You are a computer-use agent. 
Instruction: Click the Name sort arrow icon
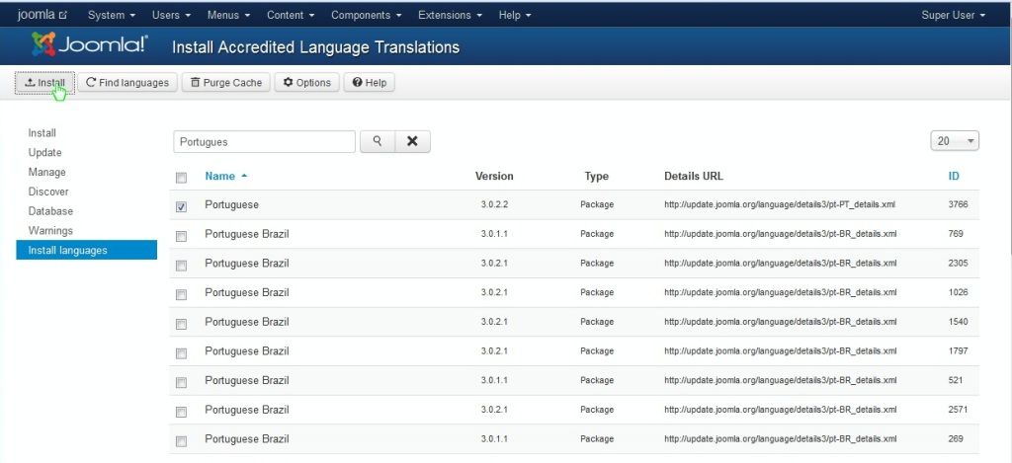point(244,176)
